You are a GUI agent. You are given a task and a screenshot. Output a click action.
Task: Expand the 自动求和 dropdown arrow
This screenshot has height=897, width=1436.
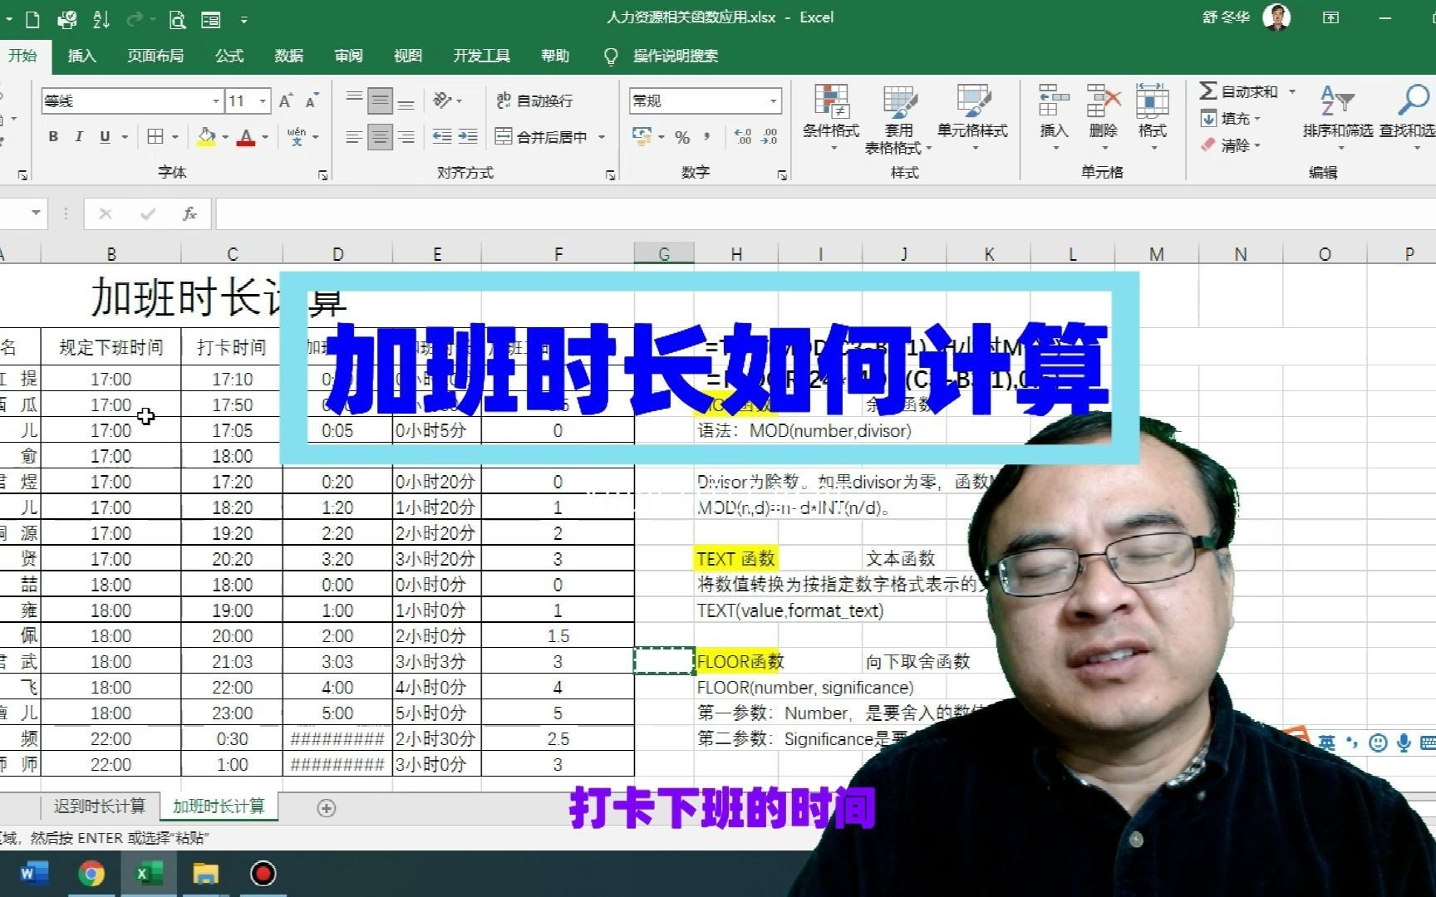1292,91
